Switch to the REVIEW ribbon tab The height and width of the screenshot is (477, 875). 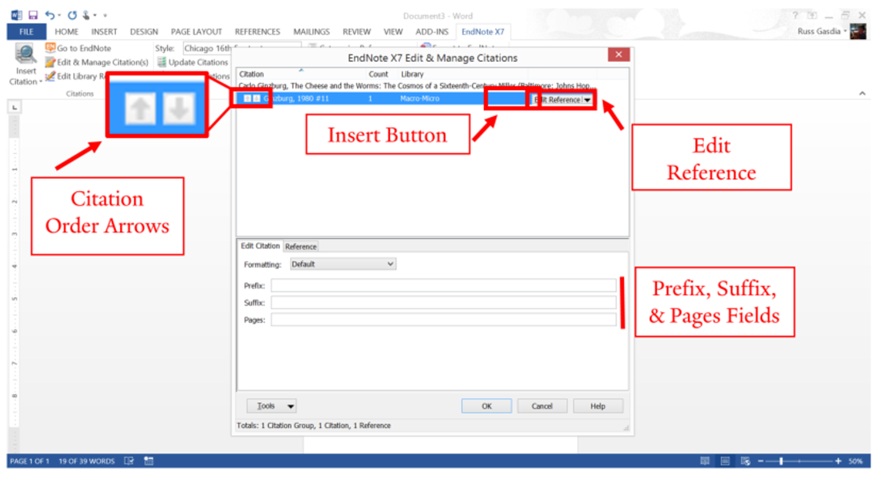[x=356, y=32]
